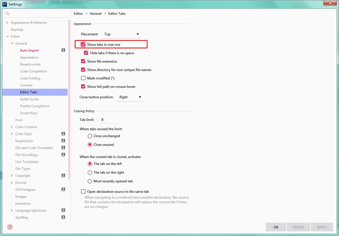Click the search magnifier icon in settings
Viewport: 339px width, 236px height.
8,14
